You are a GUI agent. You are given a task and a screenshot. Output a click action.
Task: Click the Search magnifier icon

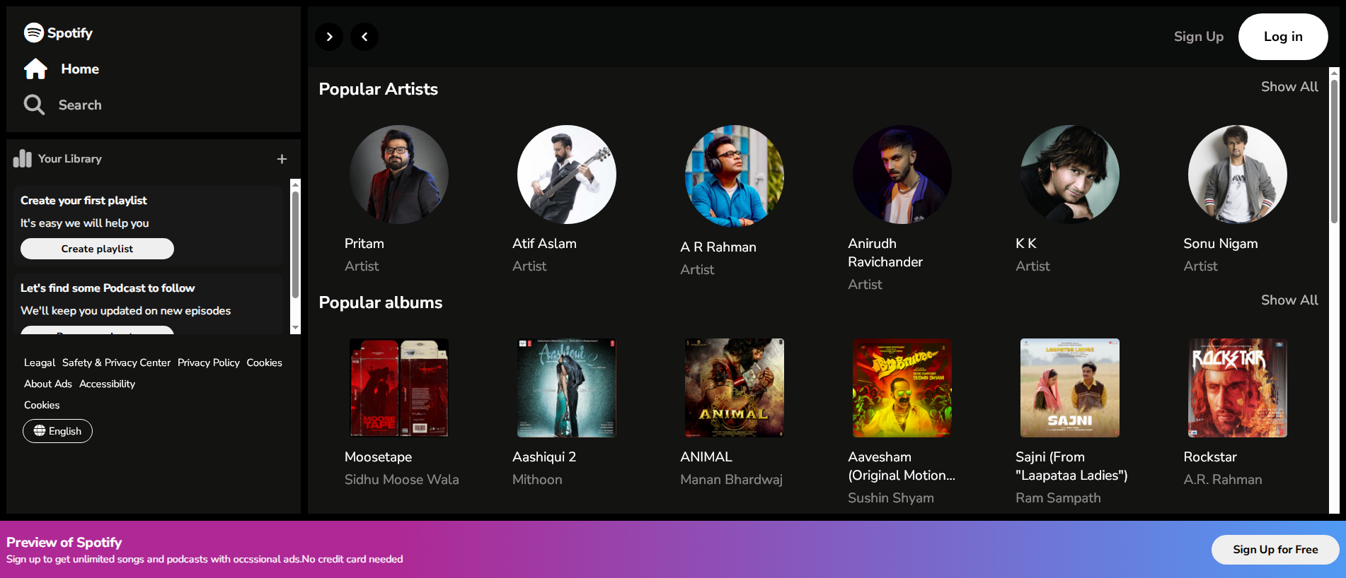coord(34,105)
